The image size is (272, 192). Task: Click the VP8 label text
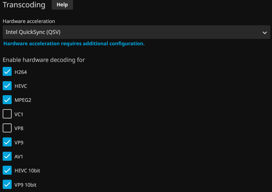point(19,128)
